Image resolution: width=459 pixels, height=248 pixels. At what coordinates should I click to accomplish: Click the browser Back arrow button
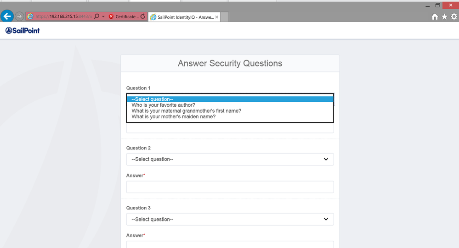click(x=7, y=17)
